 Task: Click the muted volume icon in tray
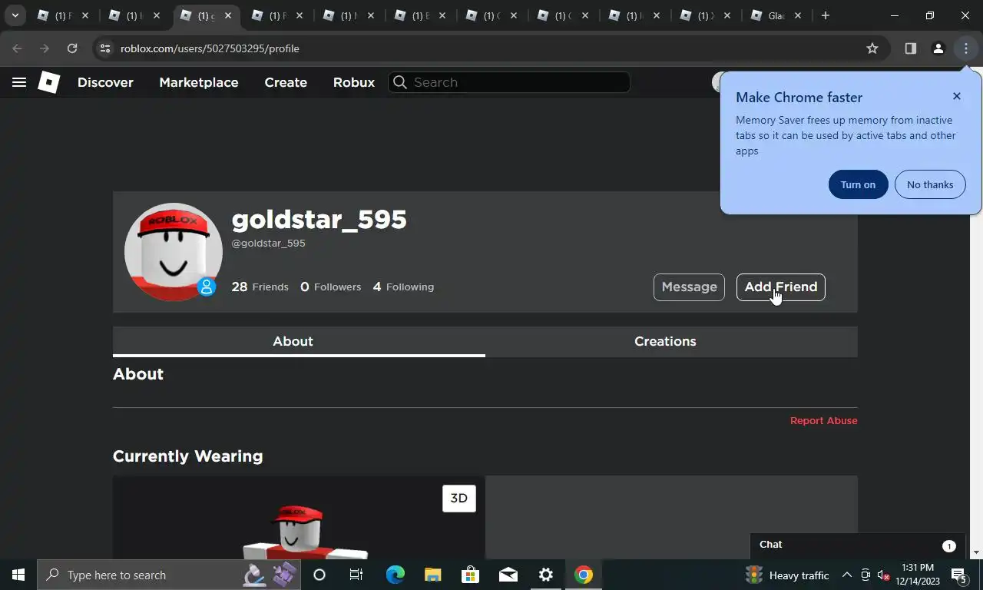[883, 575]
